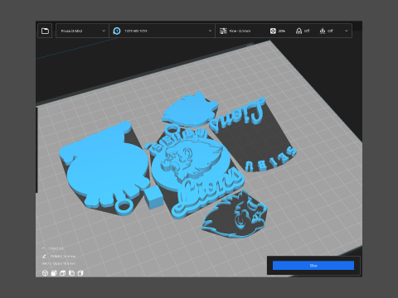This screenshot has width=398, height=298.
Task: Switch to right side view icon
Action: [80, 273]
